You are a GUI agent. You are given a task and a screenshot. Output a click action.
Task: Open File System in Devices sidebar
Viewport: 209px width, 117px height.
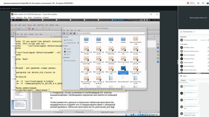tap(68, 40)
